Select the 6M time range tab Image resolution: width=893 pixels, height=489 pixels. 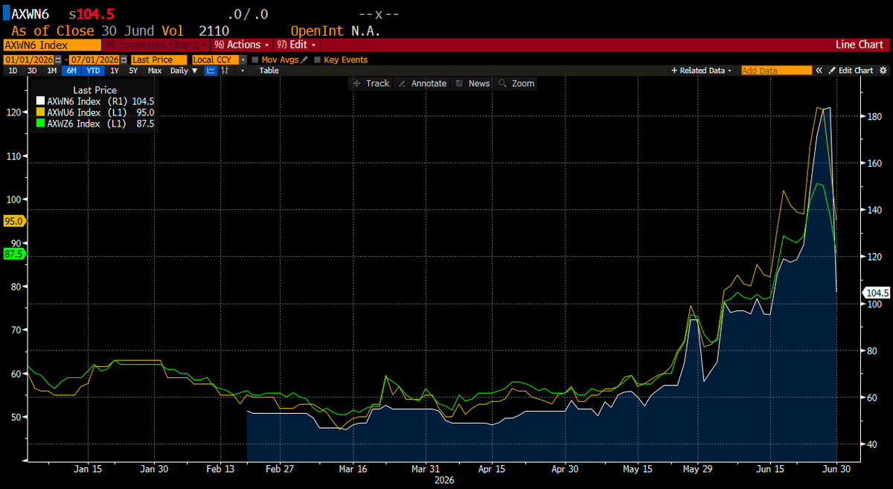point(71,71)
